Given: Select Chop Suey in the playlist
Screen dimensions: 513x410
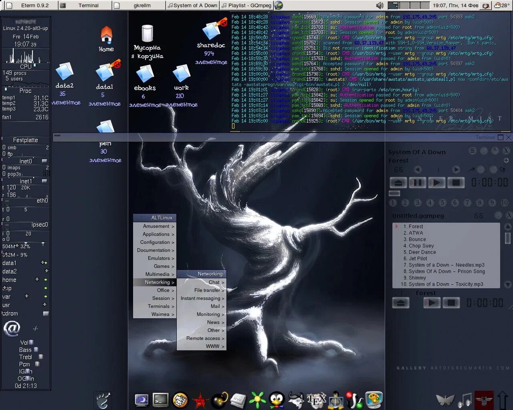Looking at the screenshot, I should click(x=421, y=246).
